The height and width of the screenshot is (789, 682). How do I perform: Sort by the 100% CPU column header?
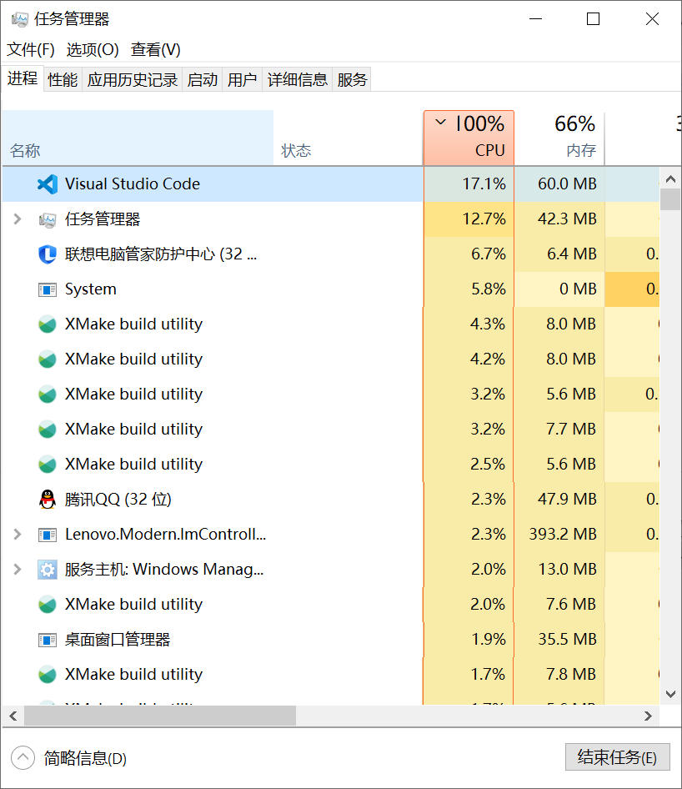pos(469,138)
